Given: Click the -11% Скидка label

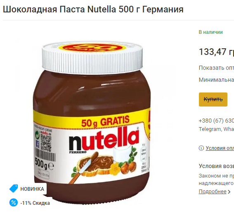Looking at the screenshot, I should click(x=35, y=203).
